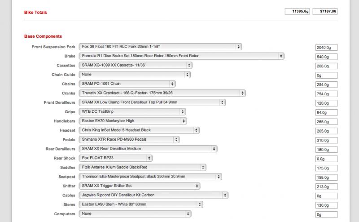The width and height of the screenshot is (359, 222).
Task: Click the Bike Totals weight field
Action: click(298, 11)
